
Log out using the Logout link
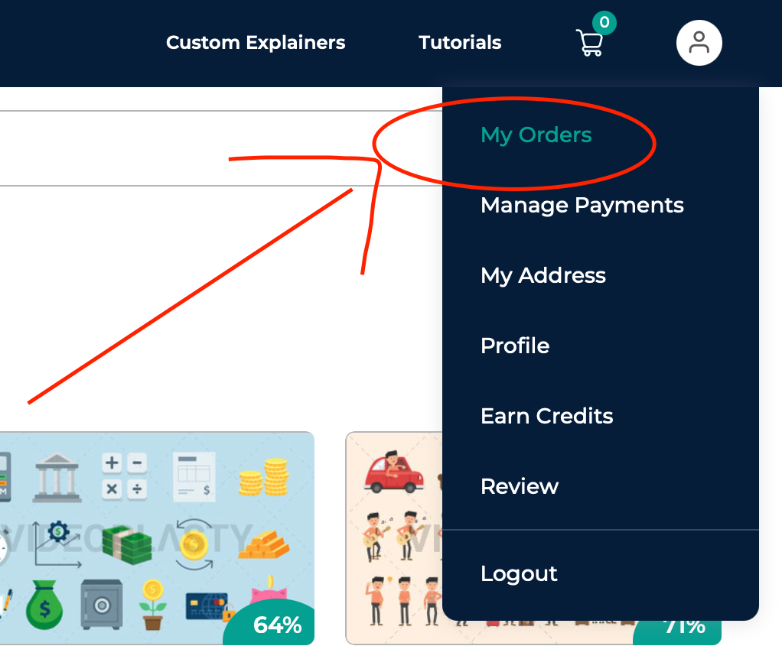tap(519, 574)
